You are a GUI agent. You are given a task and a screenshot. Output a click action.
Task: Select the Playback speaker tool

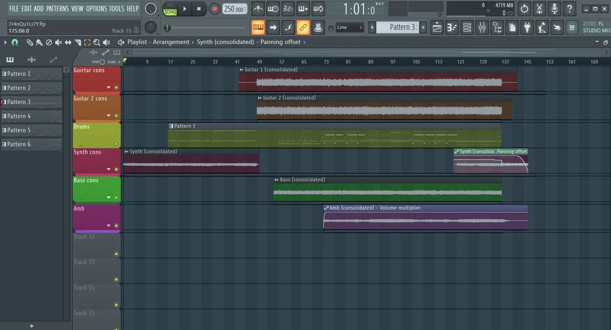pos(106,42)
